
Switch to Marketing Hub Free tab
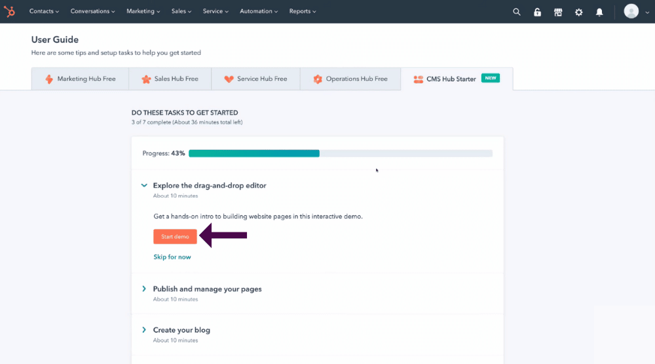(x=80, y=79)
